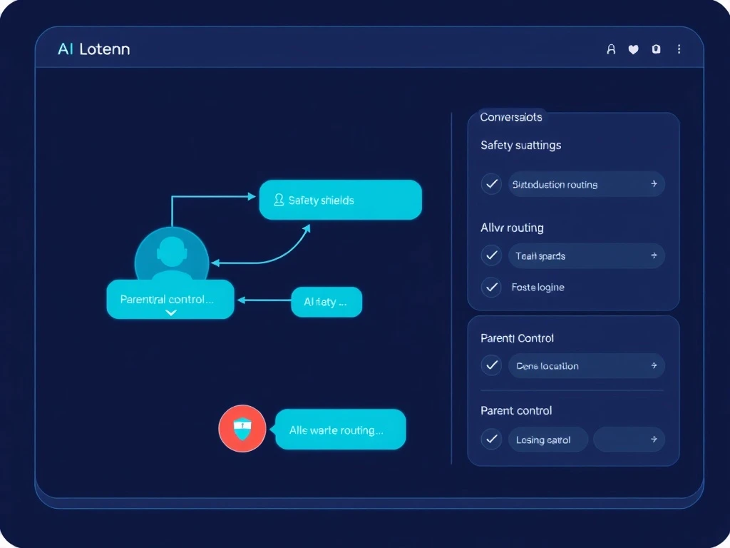Viewport: 730px width, 548px height.
Task: Click the Al riaty node
Action: point(327,302)
